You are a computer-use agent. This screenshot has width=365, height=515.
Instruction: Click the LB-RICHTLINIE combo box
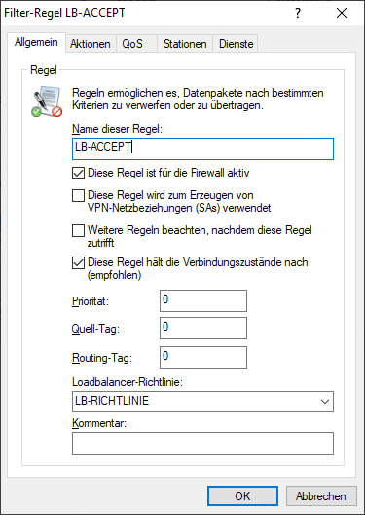pyautogui.click(x=202, y=401)
